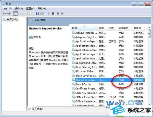Click gear icon of Application Layer row
The width and height of the screenshot is (153, 117).
click(73, 54)
